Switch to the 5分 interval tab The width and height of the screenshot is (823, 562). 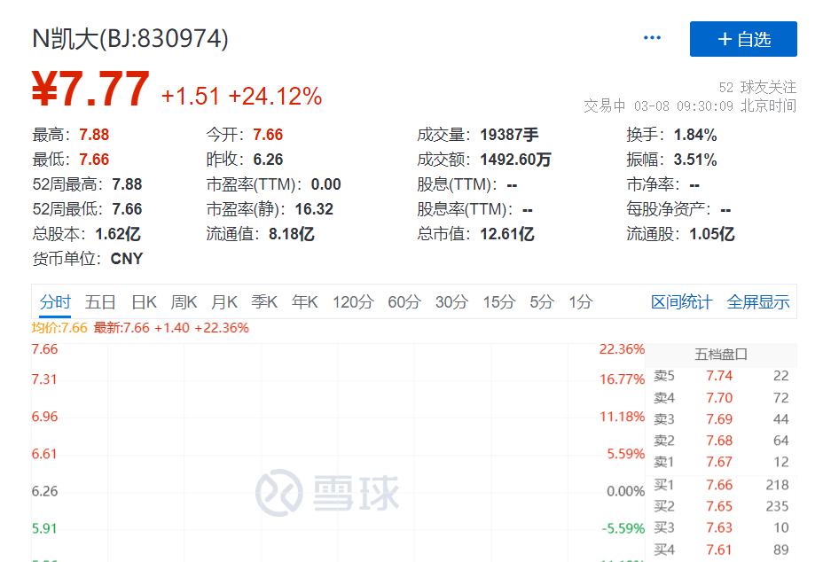pyautogui.click(x=542, y=302)
